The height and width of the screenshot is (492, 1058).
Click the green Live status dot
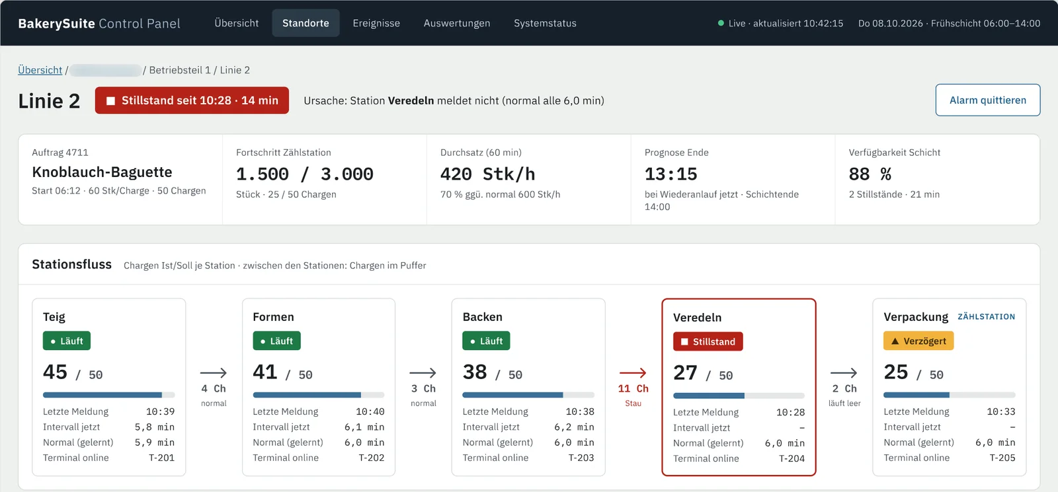[721, 23]
